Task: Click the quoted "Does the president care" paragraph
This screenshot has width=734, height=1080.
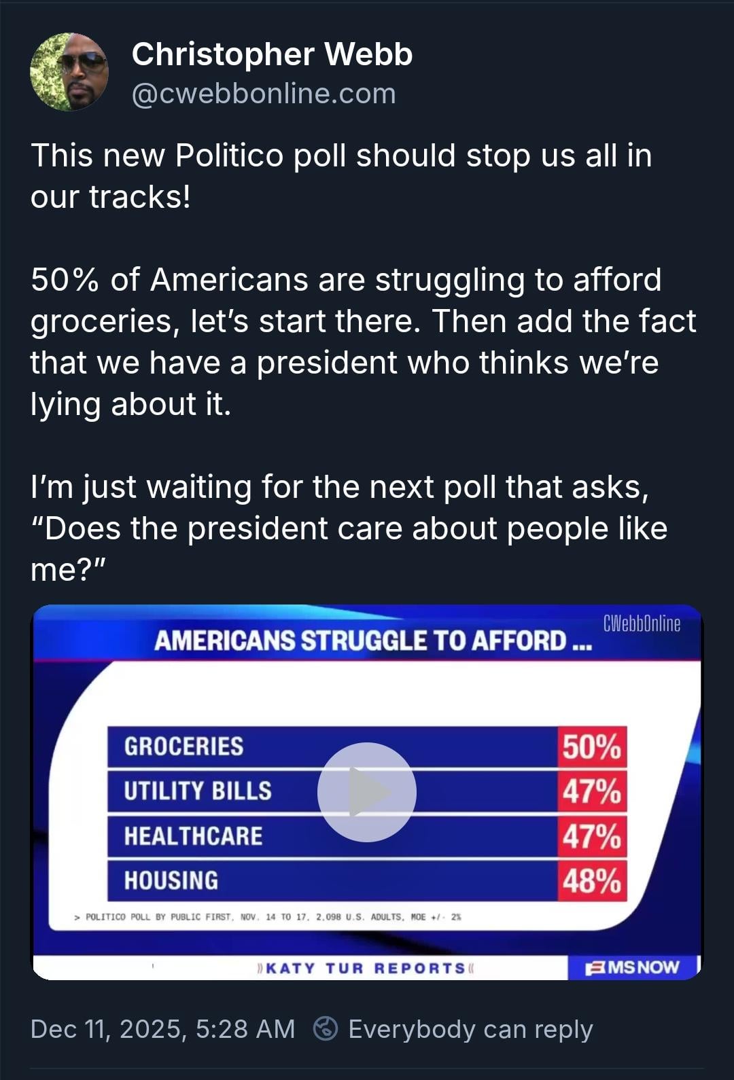Action: pyautogui.click(x=349, y=528)
